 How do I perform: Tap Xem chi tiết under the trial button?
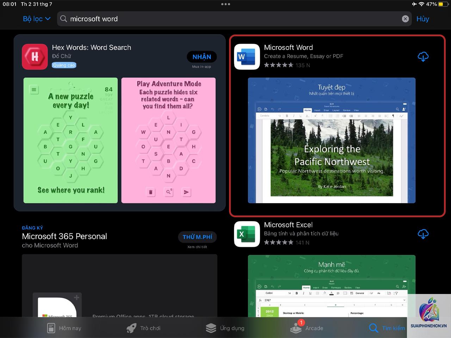[x=197, y=247]
